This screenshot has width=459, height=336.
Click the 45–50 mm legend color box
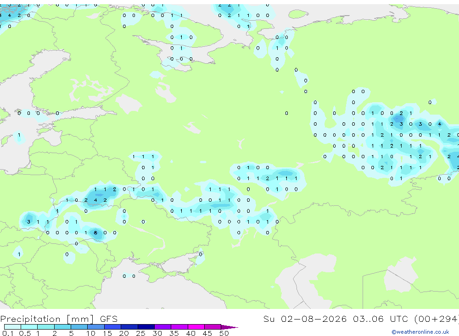click(213, 327)
